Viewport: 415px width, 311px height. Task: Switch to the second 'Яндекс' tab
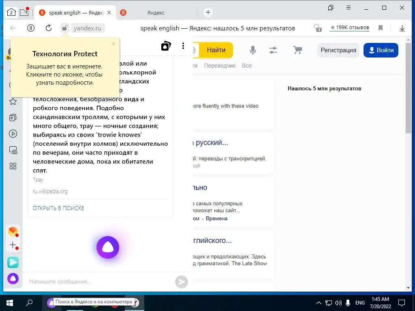(x=156, y=13)
